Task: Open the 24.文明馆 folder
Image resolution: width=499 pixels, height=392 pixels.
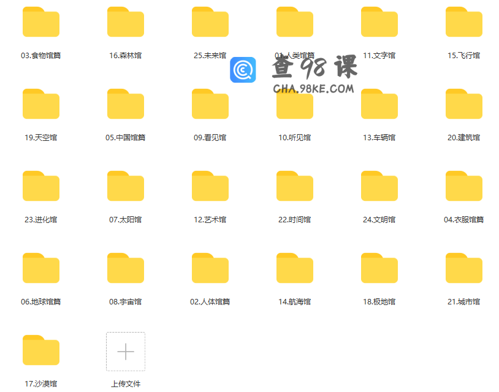Action: click(379, 186)
